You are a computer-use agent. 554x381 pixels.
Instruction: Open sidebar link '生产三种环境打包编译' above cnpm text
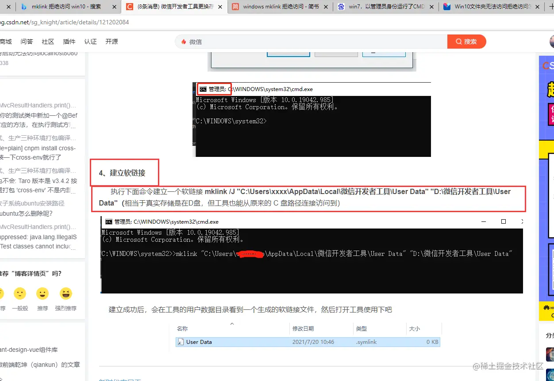[x=38, y=138]
